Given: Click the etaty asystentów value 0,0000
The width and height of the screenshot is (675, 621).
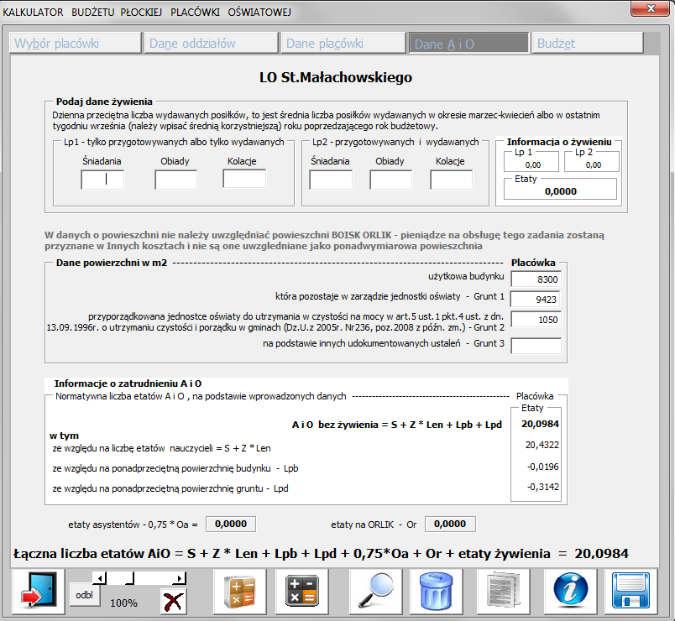Looking at the screenshot, I should point(231,524).
